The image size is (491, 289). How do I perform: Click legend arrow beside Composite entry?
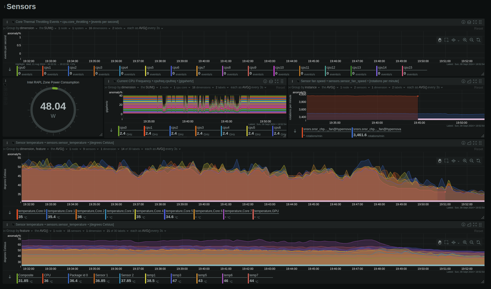[x=10, y=277]
